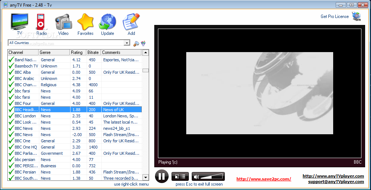The height and width of the screenshot is (190, 371).
Task: Show Favorites with the star icon
Action: pos(86,22)
